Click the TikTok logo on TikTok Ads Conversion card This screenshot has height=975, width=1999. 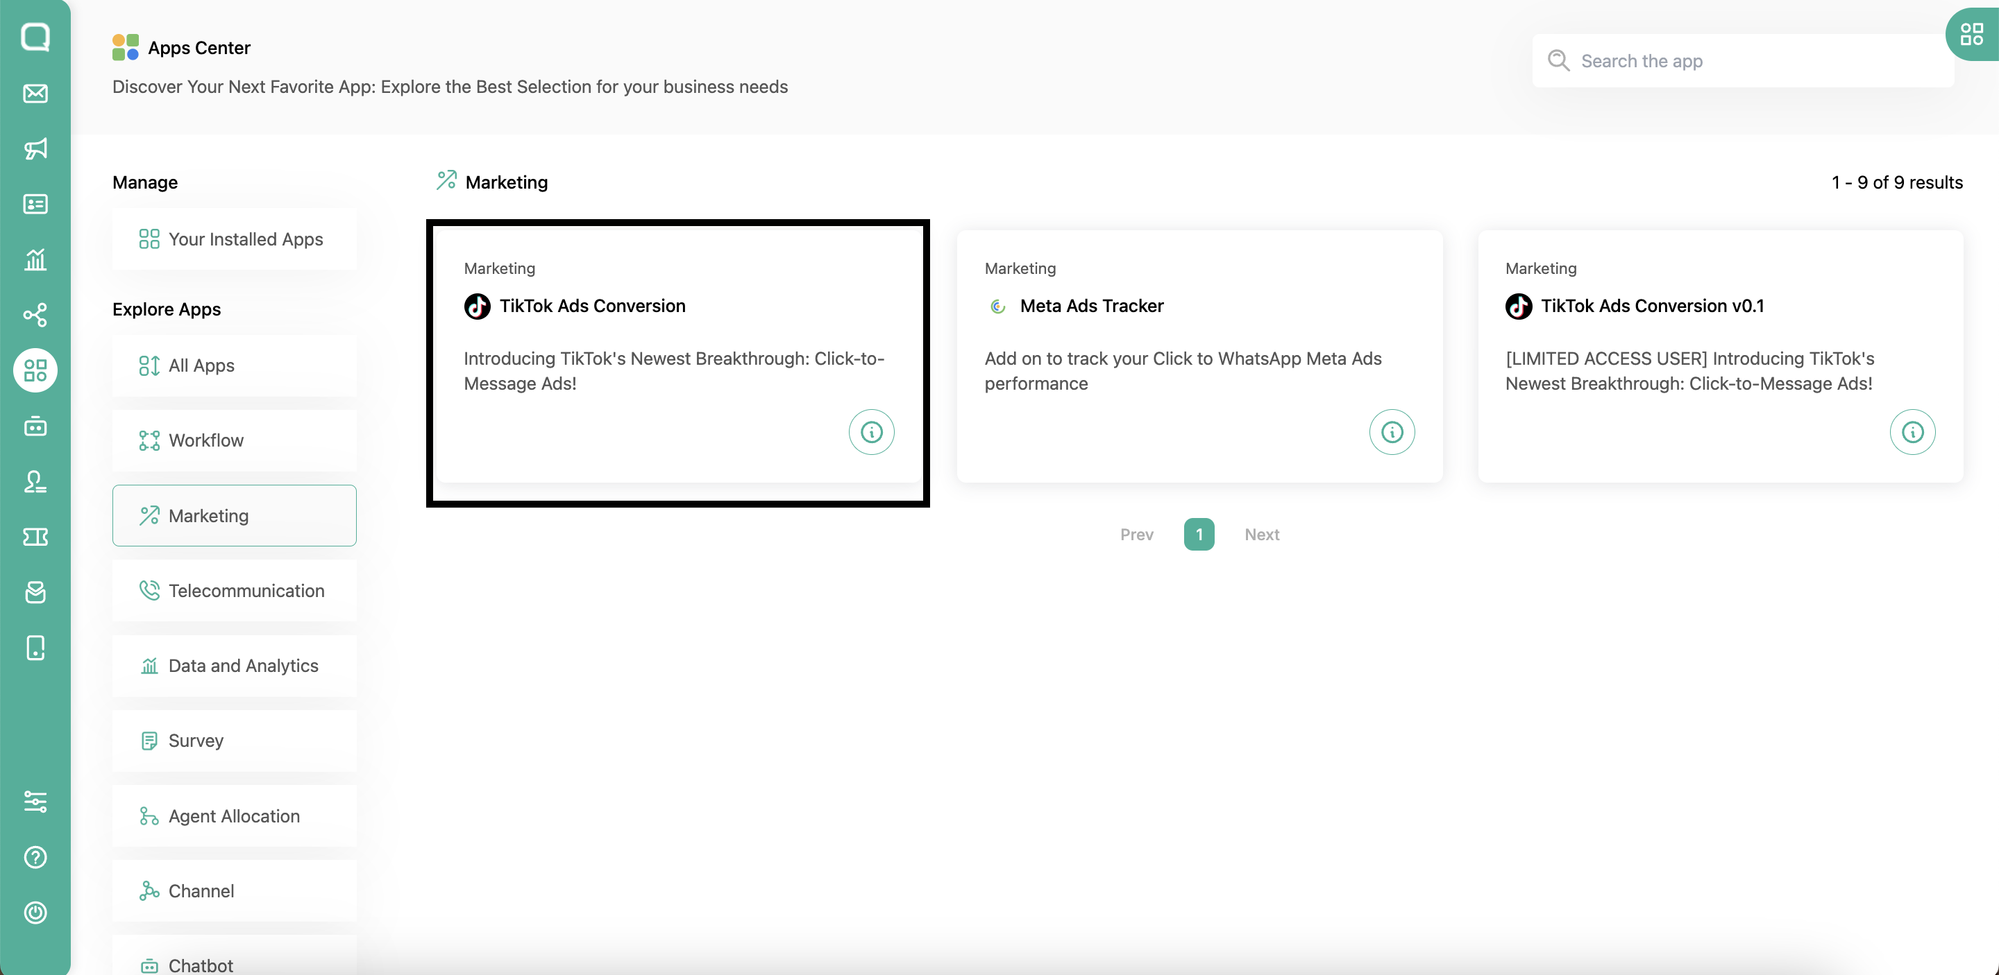coord(478,306)
